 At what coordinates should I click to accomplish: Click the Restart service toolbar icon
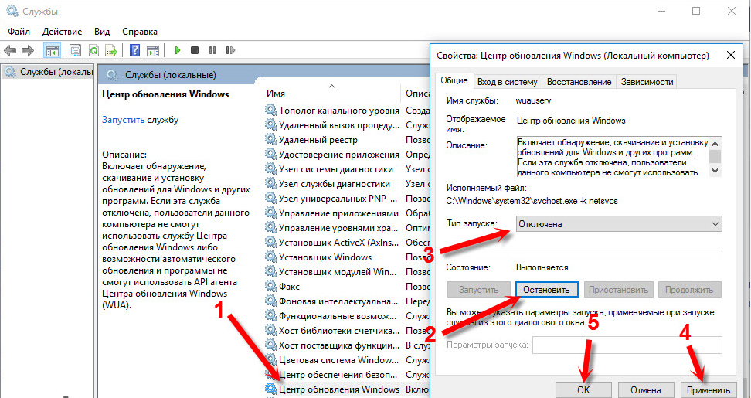pyautogui.click(x=230, y=50)
